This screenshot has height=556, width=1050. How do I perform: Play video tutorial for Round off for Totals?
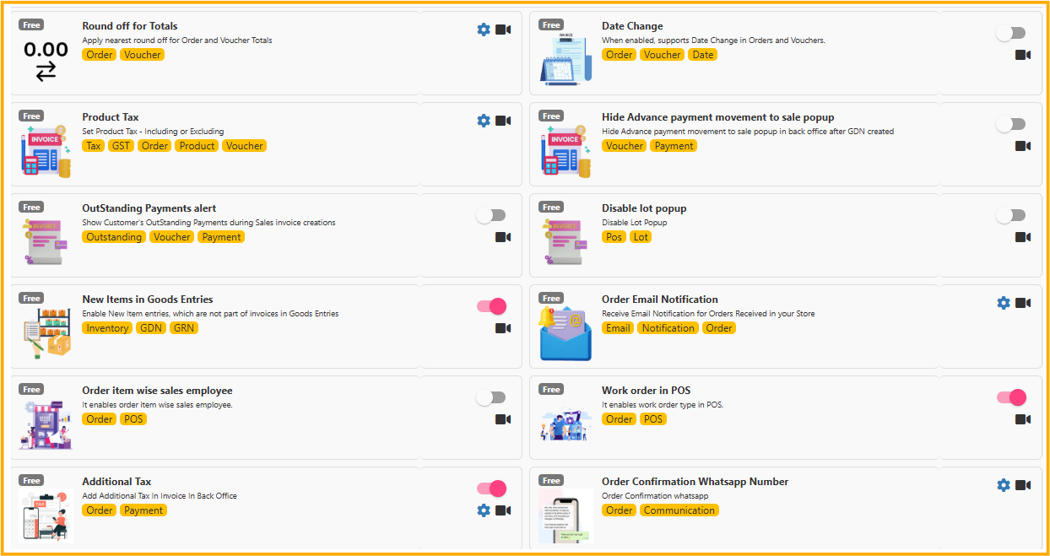(503, 30)
